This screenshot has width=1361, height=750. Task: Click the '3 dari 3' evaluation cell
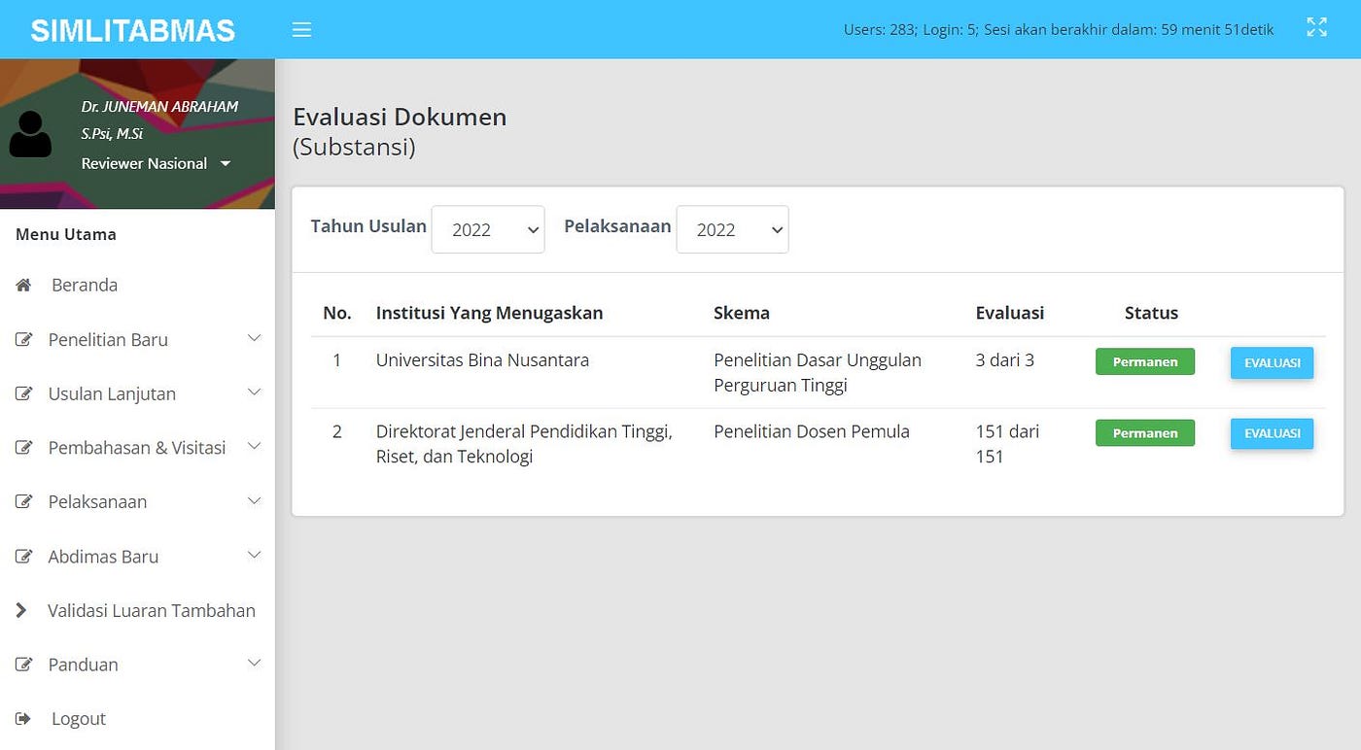pos(1005,360)
